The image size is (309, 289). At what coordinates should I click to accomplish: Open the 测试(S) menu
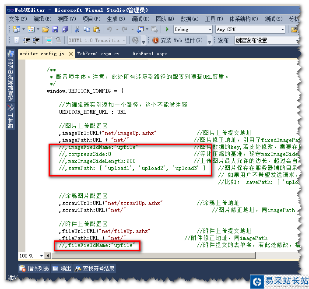pos(274,19)
